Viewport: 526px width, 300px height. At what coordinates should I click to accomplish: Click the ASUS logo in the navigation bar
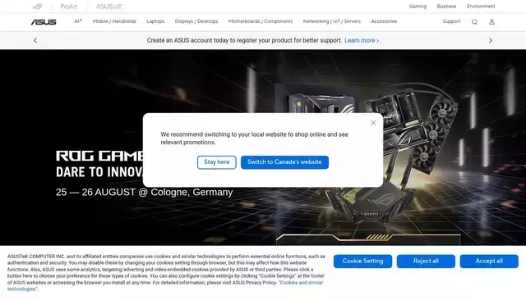(x=44, y=22)
